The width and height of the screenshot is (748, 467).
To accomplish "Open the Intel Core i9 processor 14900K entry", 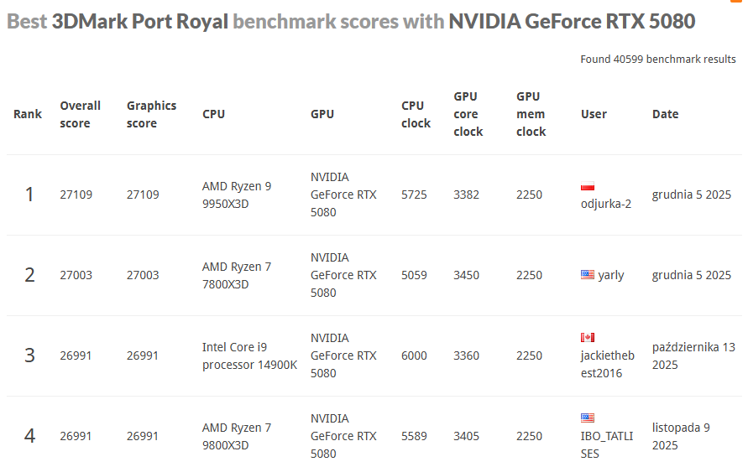I will pyautogui.click(x=249, y=355).
